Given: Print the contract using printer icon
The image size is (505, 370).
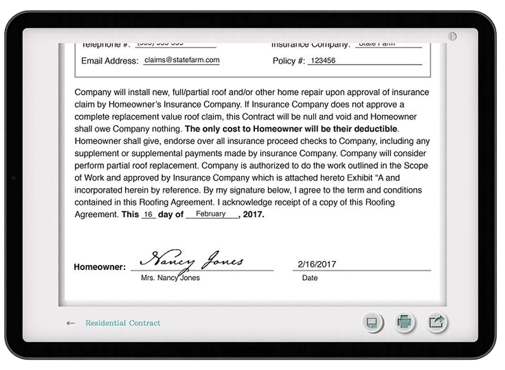Looking at the screenshot, I should [404, 322].
